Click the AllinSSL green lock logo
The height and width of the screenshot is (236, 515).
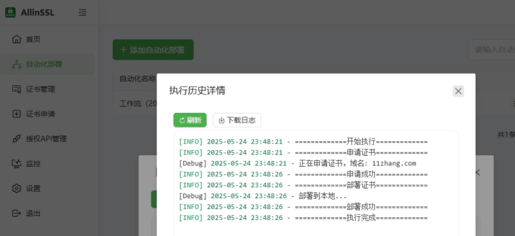click(x=10, y=12)
